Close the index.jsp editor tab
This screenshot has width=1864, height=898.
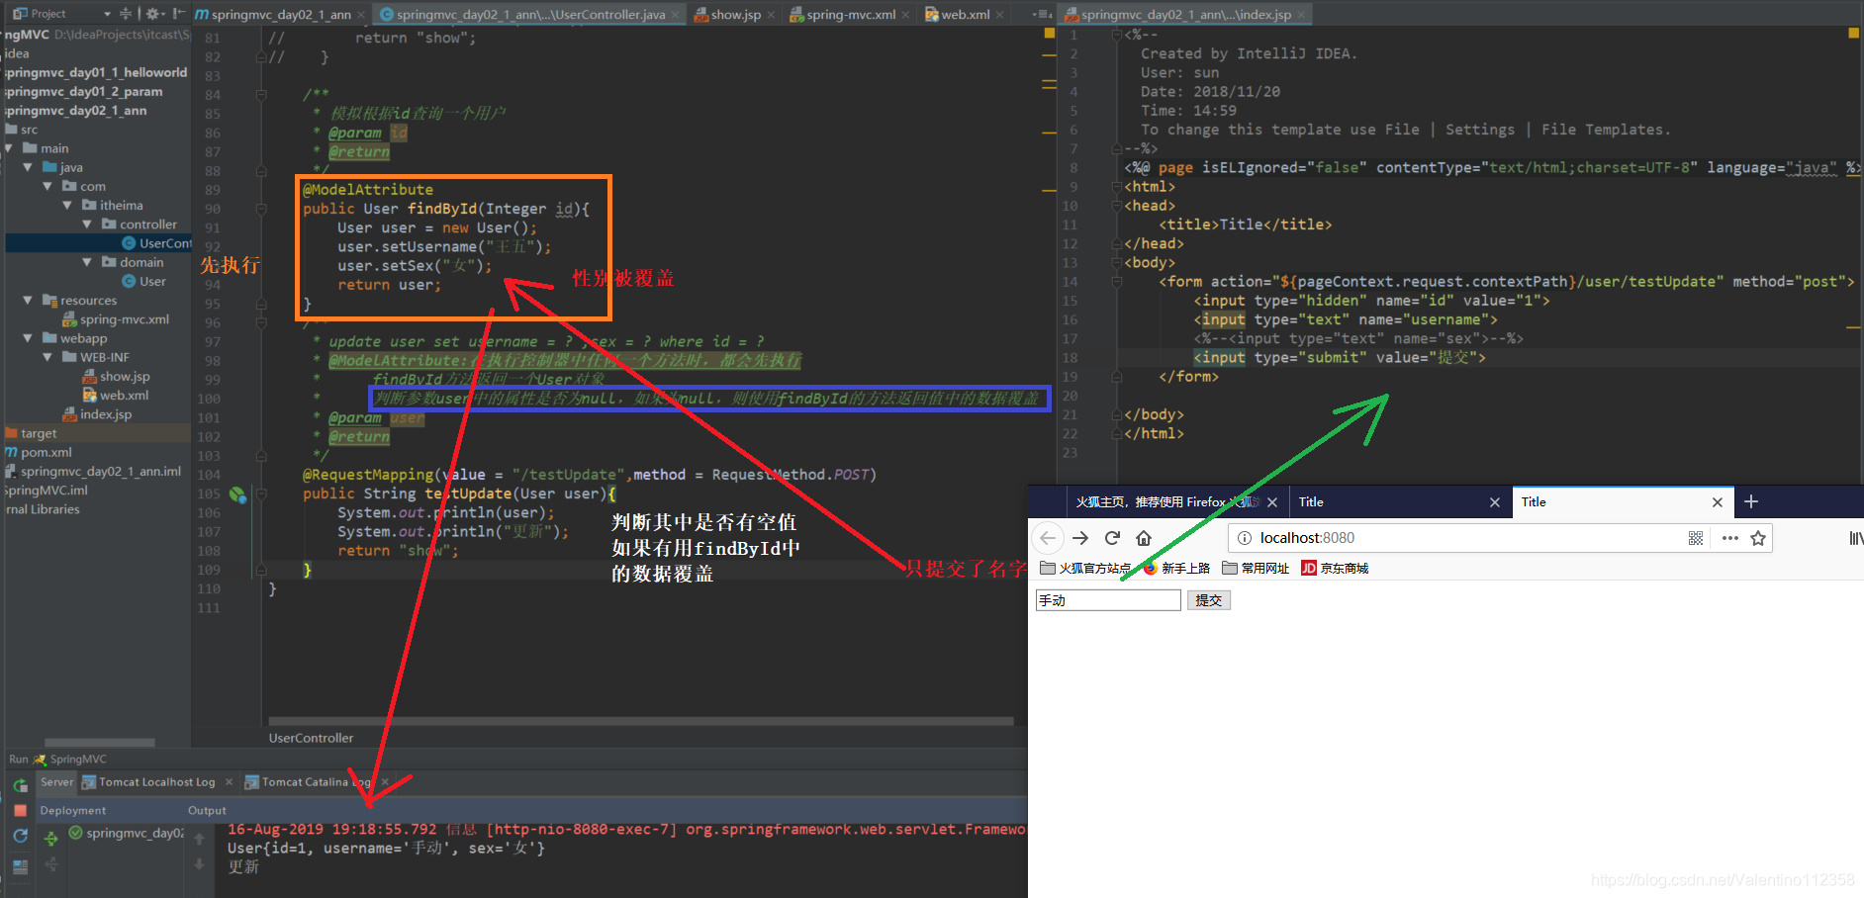(x=1302, y=14)
